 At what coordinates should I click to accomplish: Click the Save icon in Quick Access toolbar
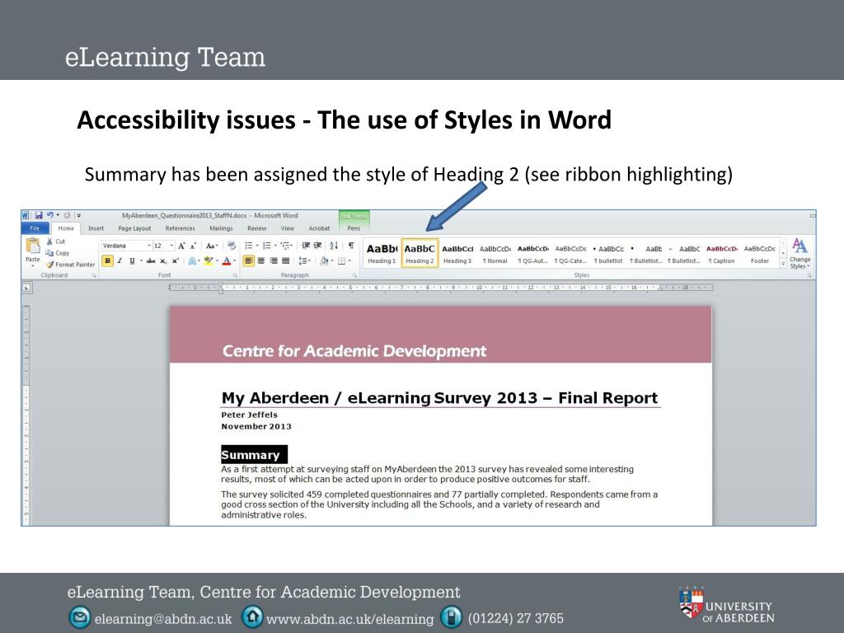(x=38, y=215)
